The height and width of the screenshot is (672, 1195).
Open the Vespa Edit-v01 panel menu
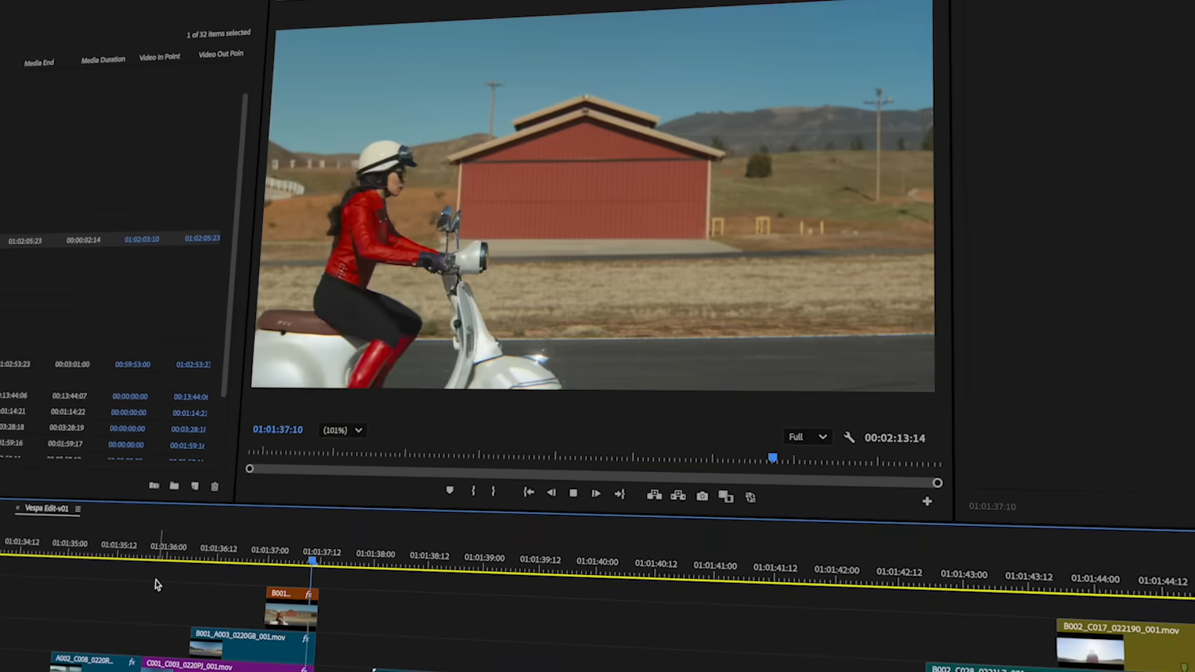pyautogui.click(x=78, y=509)
